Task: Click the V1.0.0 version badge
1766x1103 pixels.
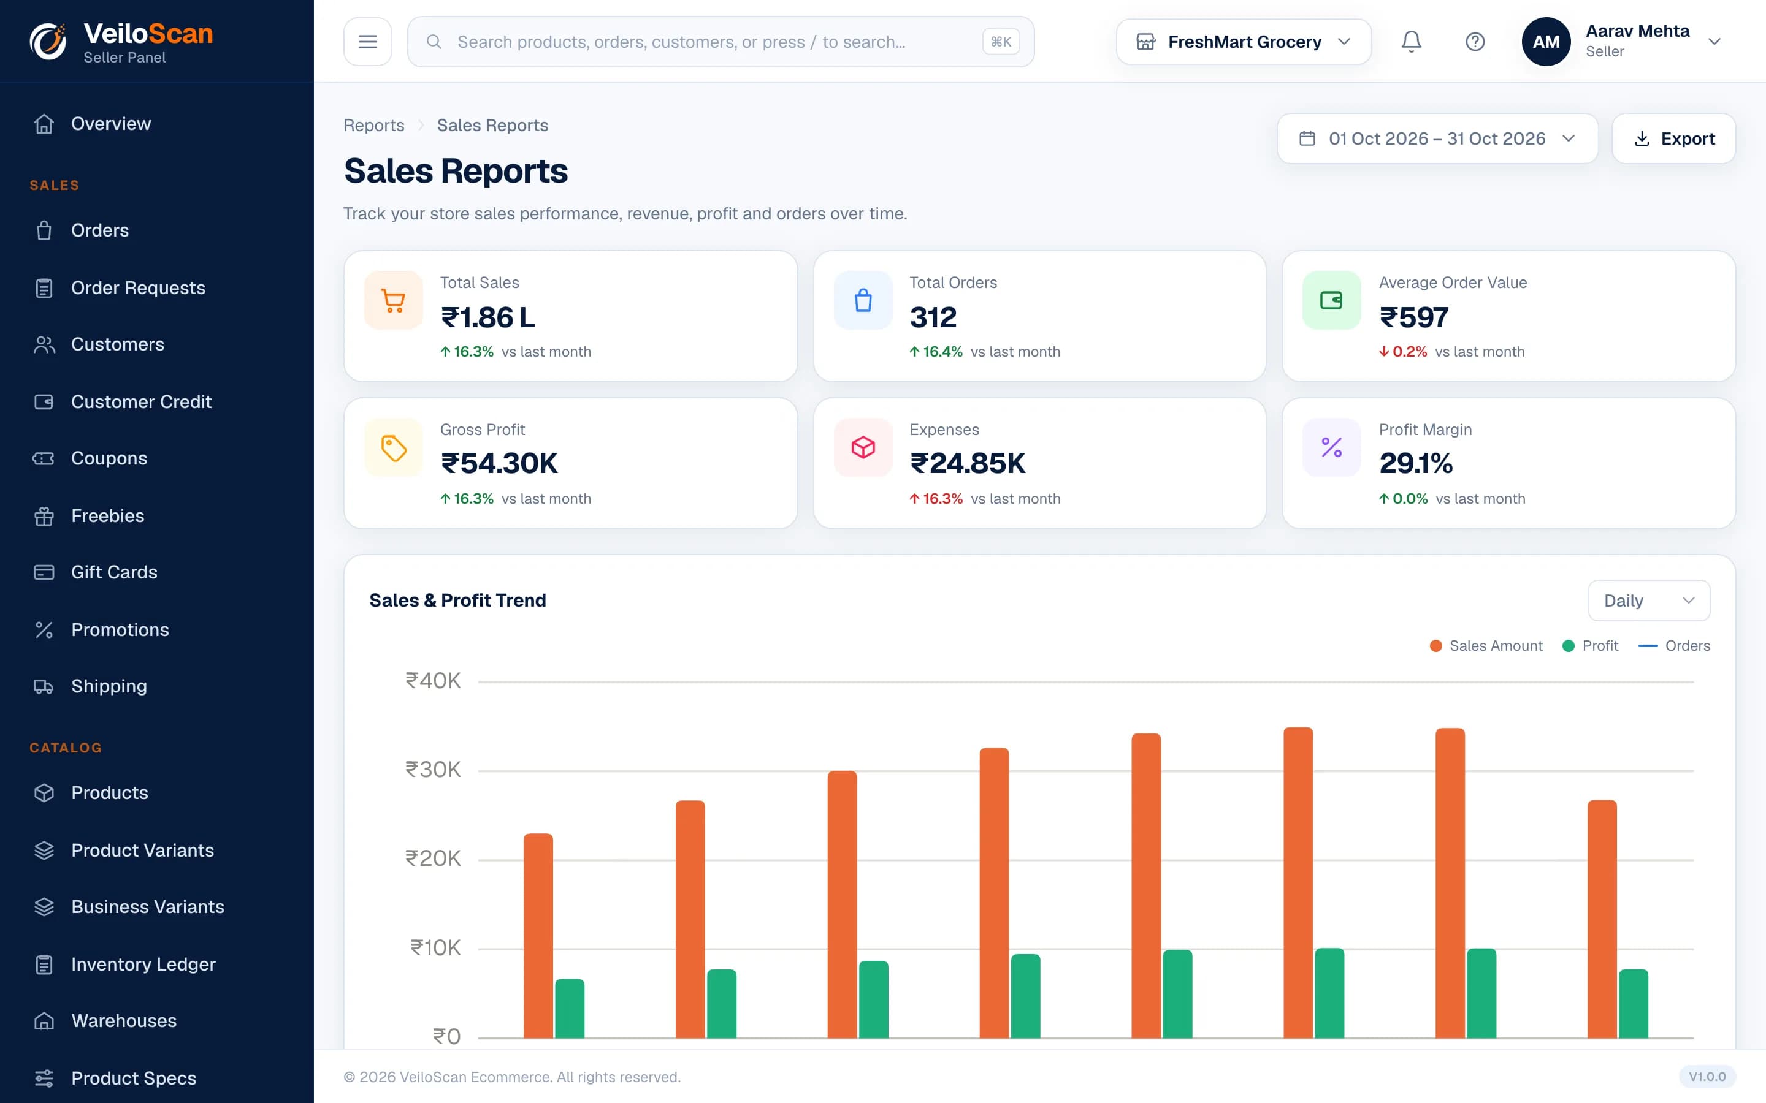Action: 1707,1077
